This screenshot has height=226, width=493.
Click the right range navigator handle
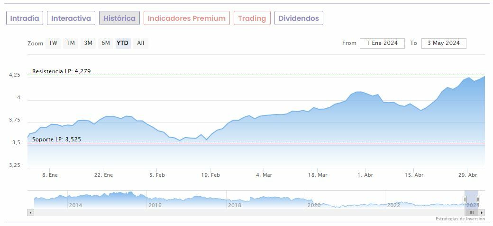coord(478,200)
